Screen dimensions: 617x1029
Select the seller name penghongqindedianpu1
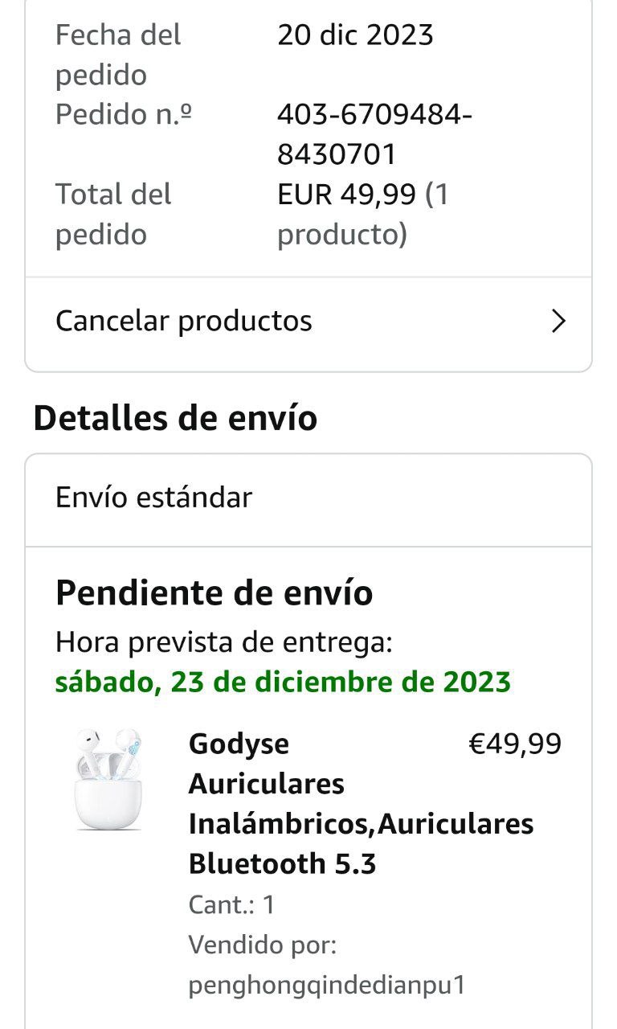pos(326,986)
